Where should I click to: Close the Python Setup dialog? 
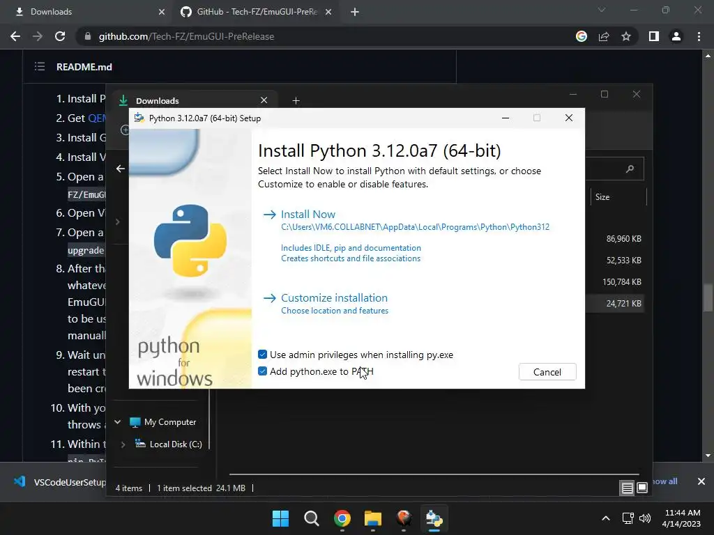[569, 118]
